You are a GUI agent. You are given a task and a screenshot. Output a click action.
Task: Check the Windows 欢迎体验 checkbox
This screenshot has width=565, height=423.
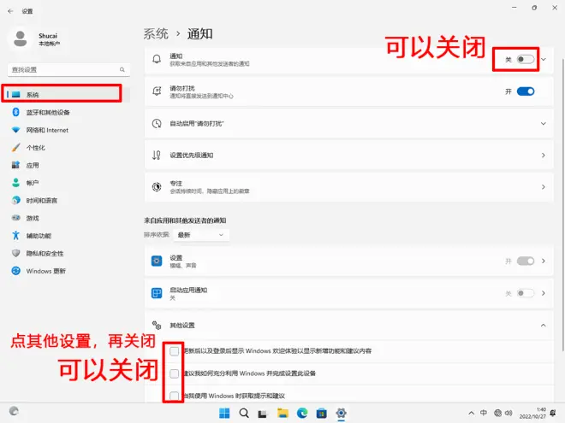click(x=174, y=351)
